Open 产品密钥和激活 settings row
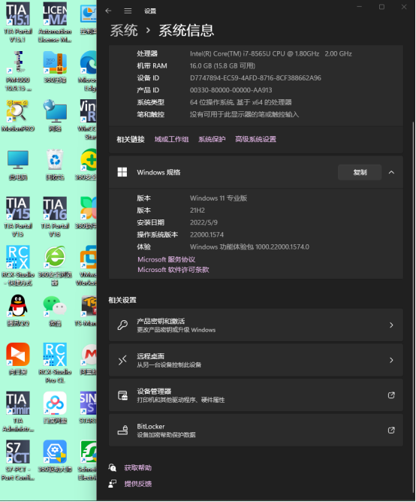Viewport: 416px width, 502px height. [255, 325]
